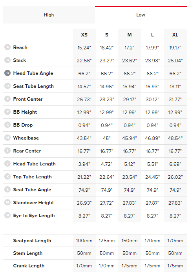The height and width of the screenshot is (276, 190).
Task: Switch to the High geometry tab
Action: pos(49,15)
